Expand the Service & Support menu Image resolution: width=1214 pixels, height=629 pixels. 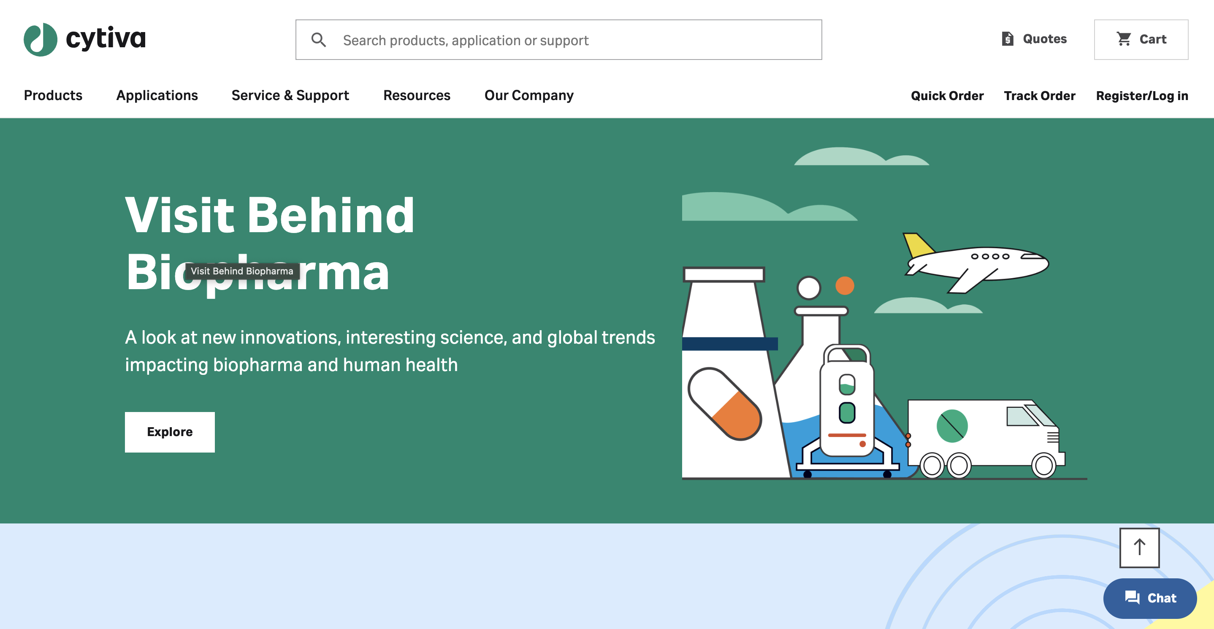pyautogui.click(x=290, y=95)
